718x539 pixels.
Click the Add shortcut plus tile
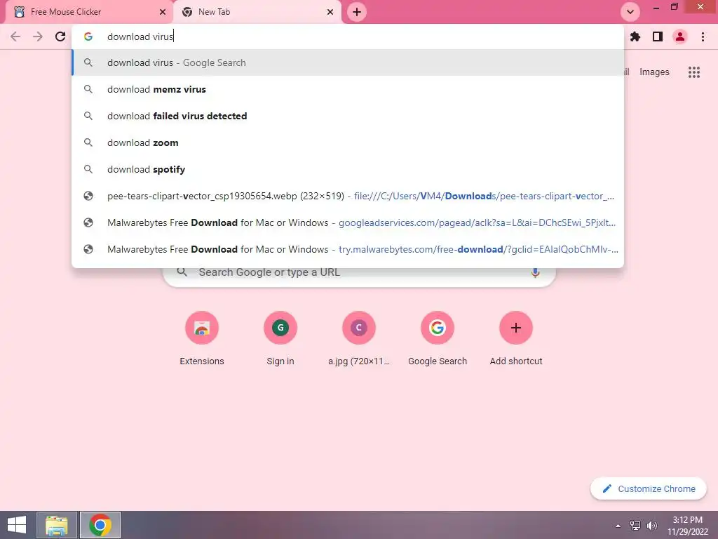tap(516, 338)
